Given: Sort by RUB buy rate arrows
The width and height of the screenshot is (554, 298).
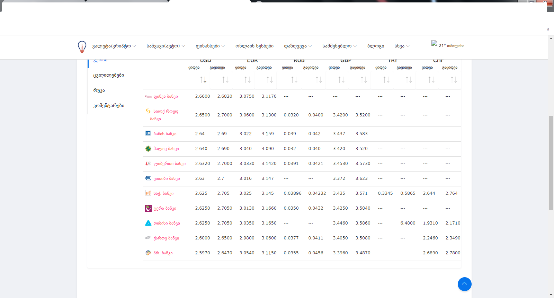Looking at the screenshot, I should coord(294,80).
